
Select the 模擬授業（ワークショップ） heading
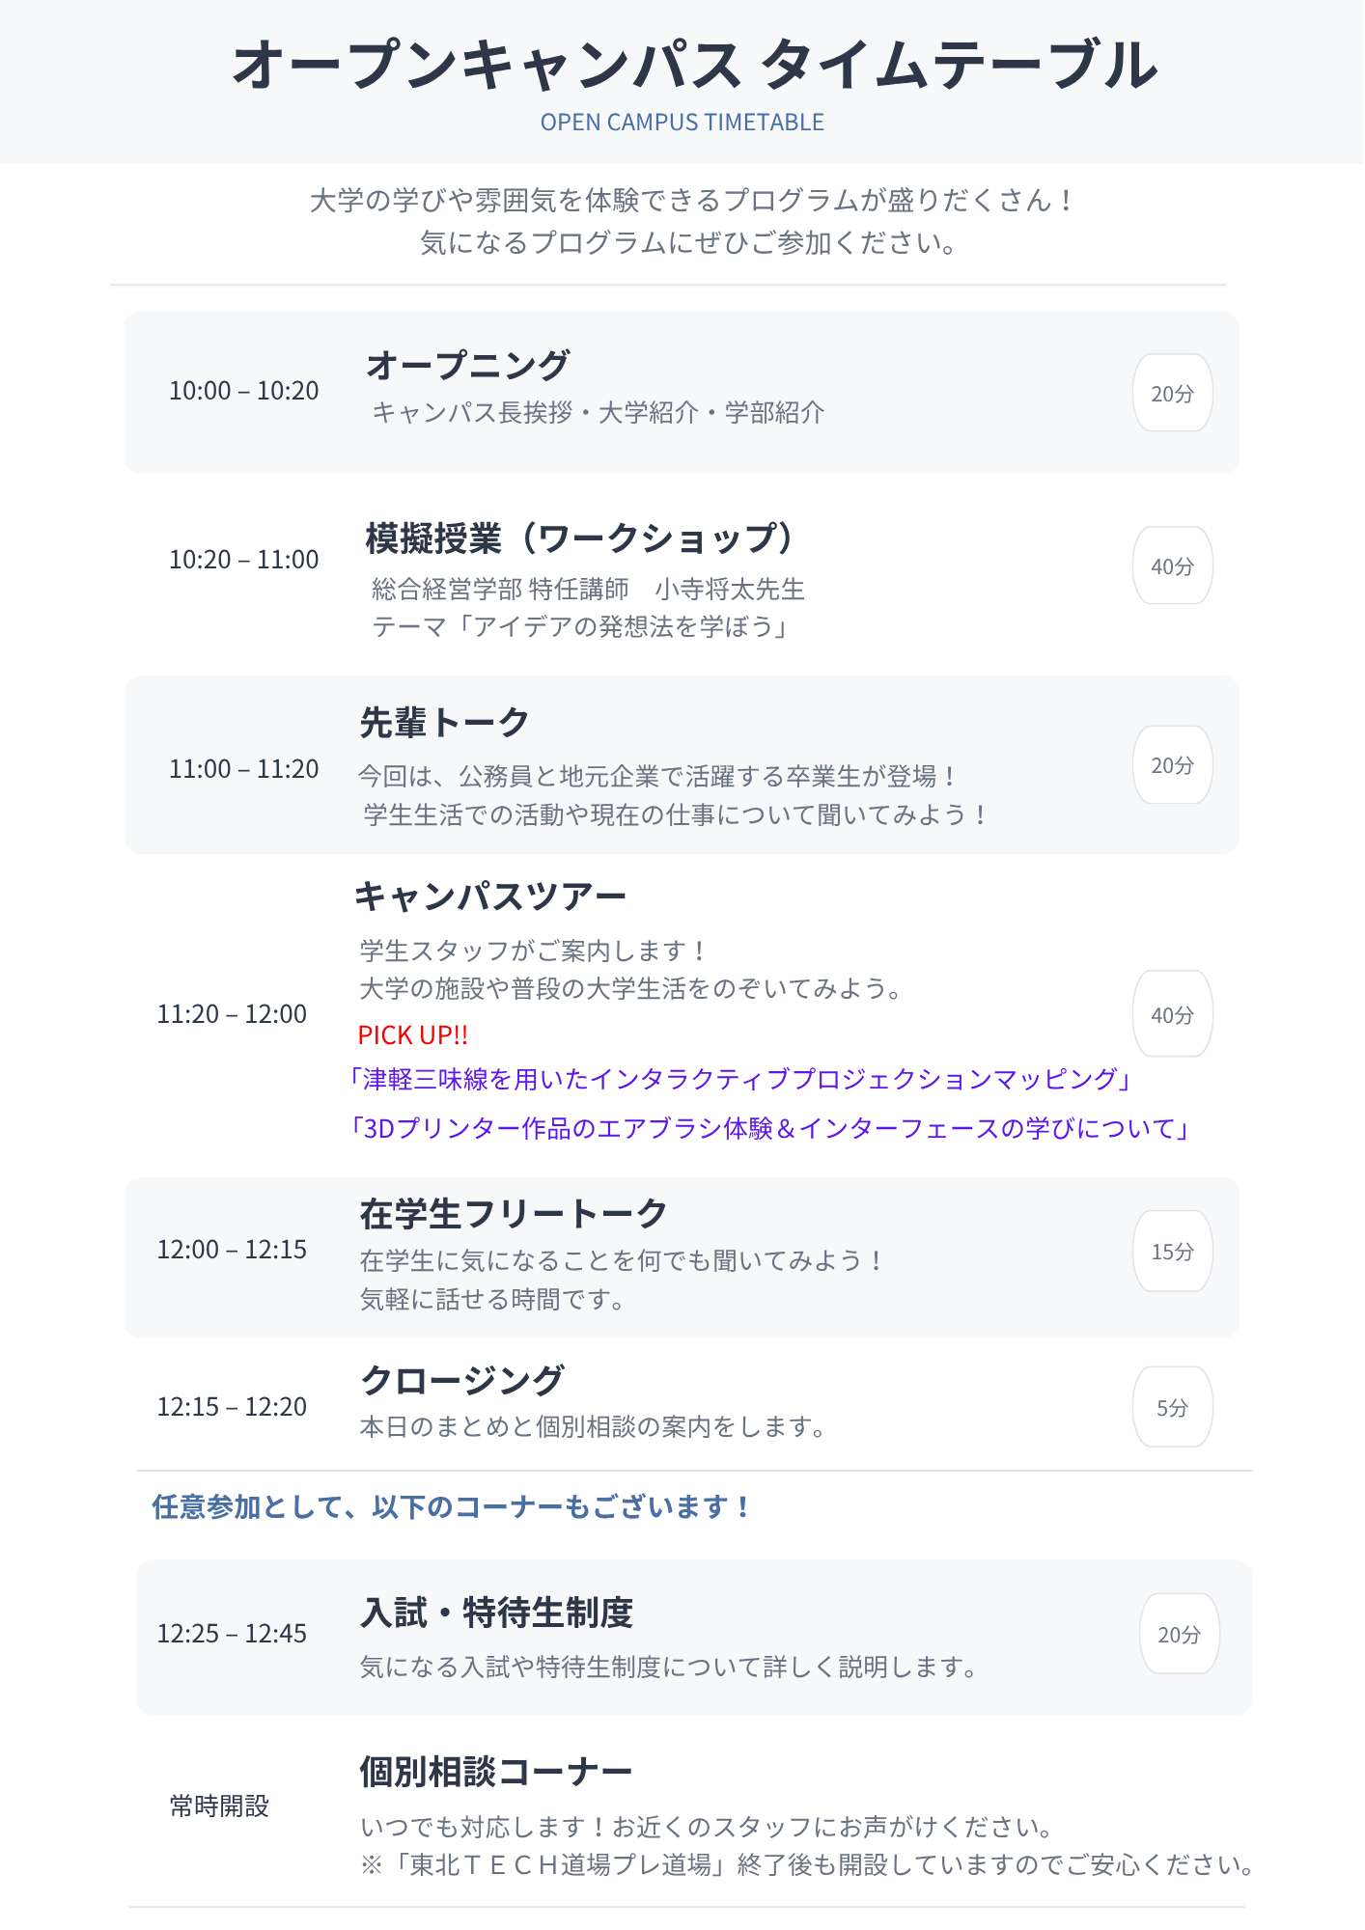582,538
